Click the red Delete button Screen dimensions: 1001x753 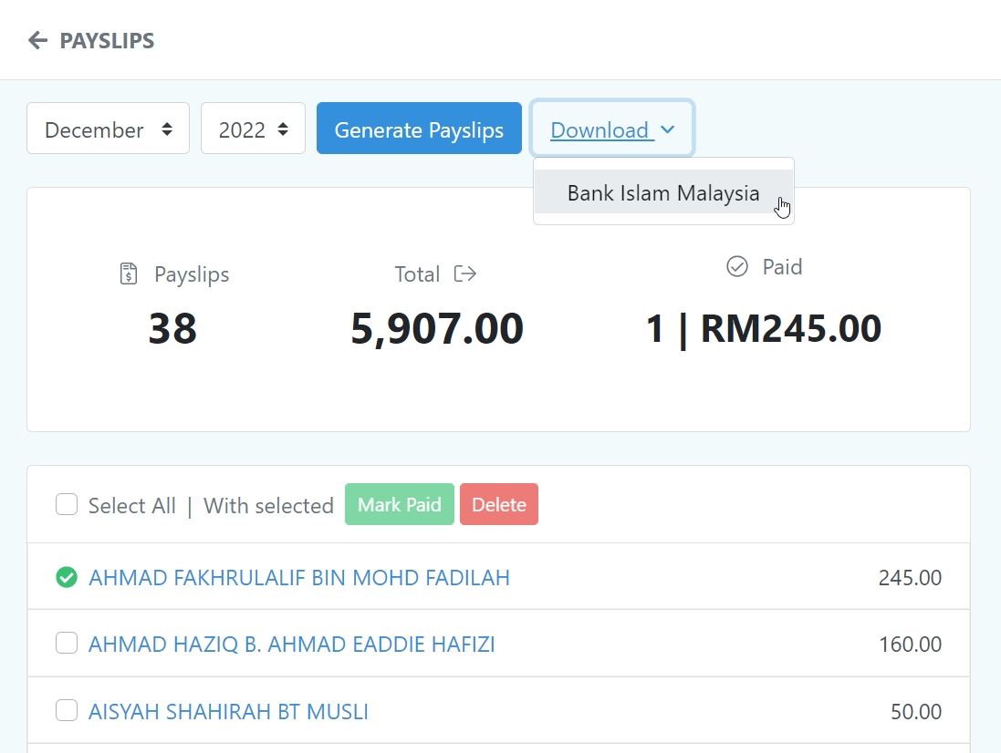click(x=498, y=504)
